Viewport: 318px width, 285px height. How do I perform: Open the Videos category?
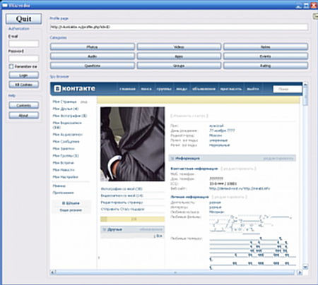point(179,47)
